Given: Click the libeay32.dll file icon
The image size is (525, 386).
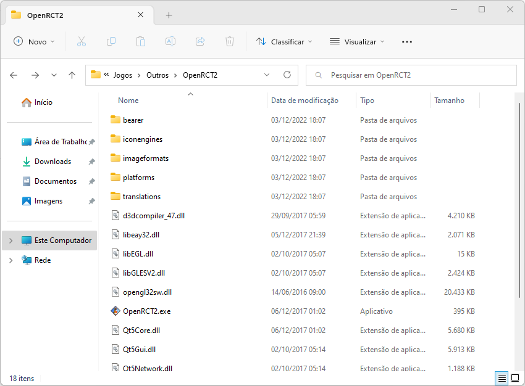Looking at the screenshot, I should pyautogui.click(x=115, y=234).
